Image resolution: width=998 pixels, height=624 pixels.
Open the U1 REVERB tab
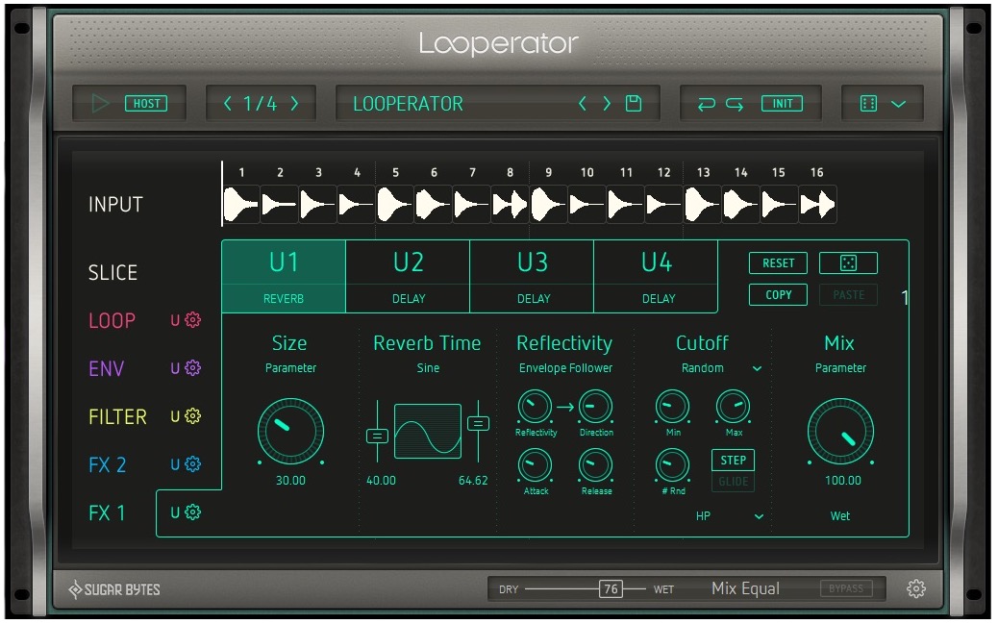coord(284,276)
